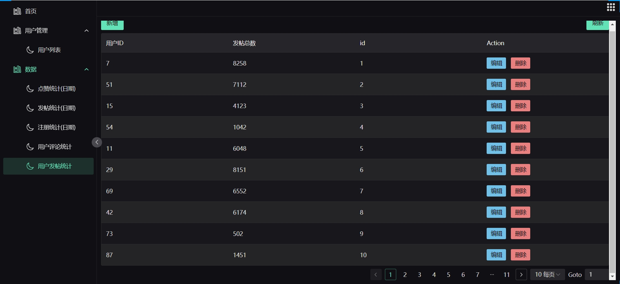Click the moon icon beside 注册统计(日期)

coord(30,127)
